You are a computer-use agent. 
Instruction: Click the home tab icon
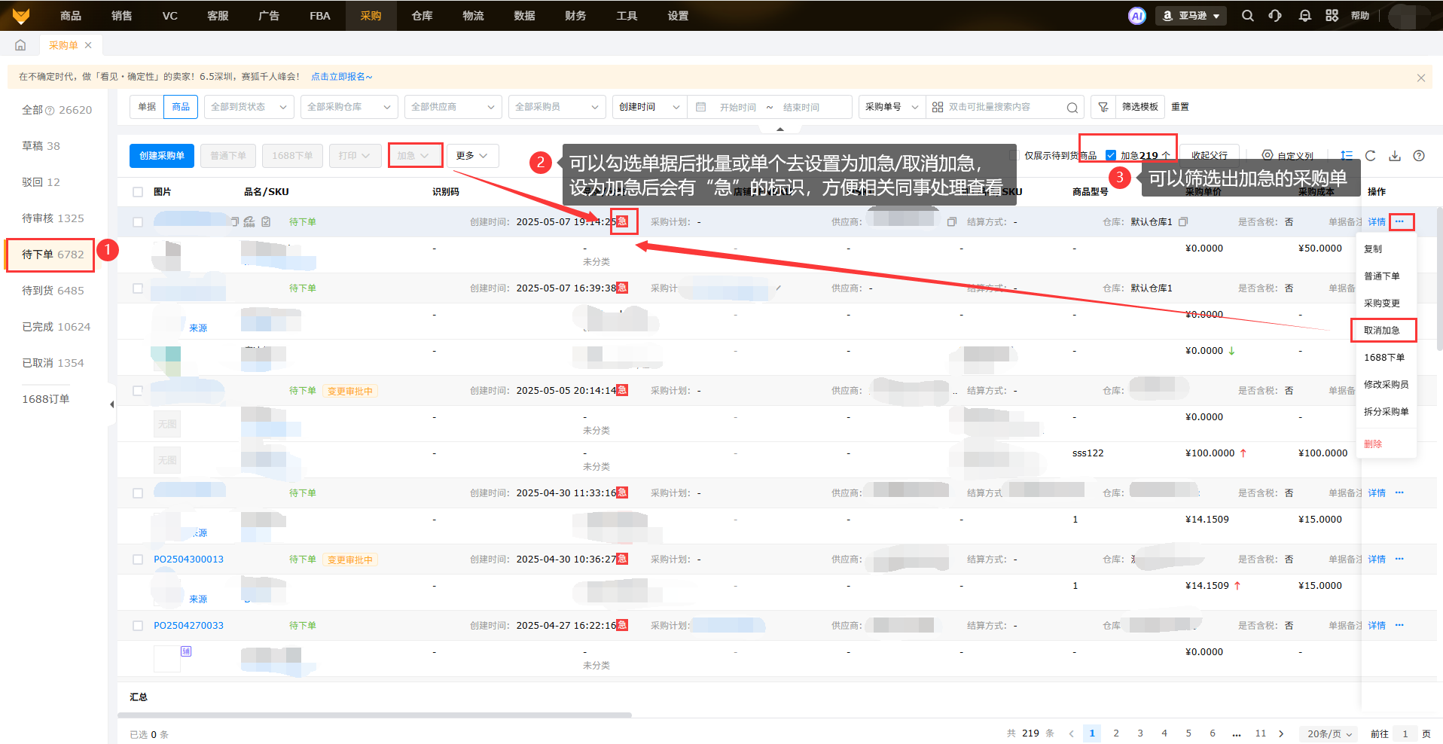(20, 45)
